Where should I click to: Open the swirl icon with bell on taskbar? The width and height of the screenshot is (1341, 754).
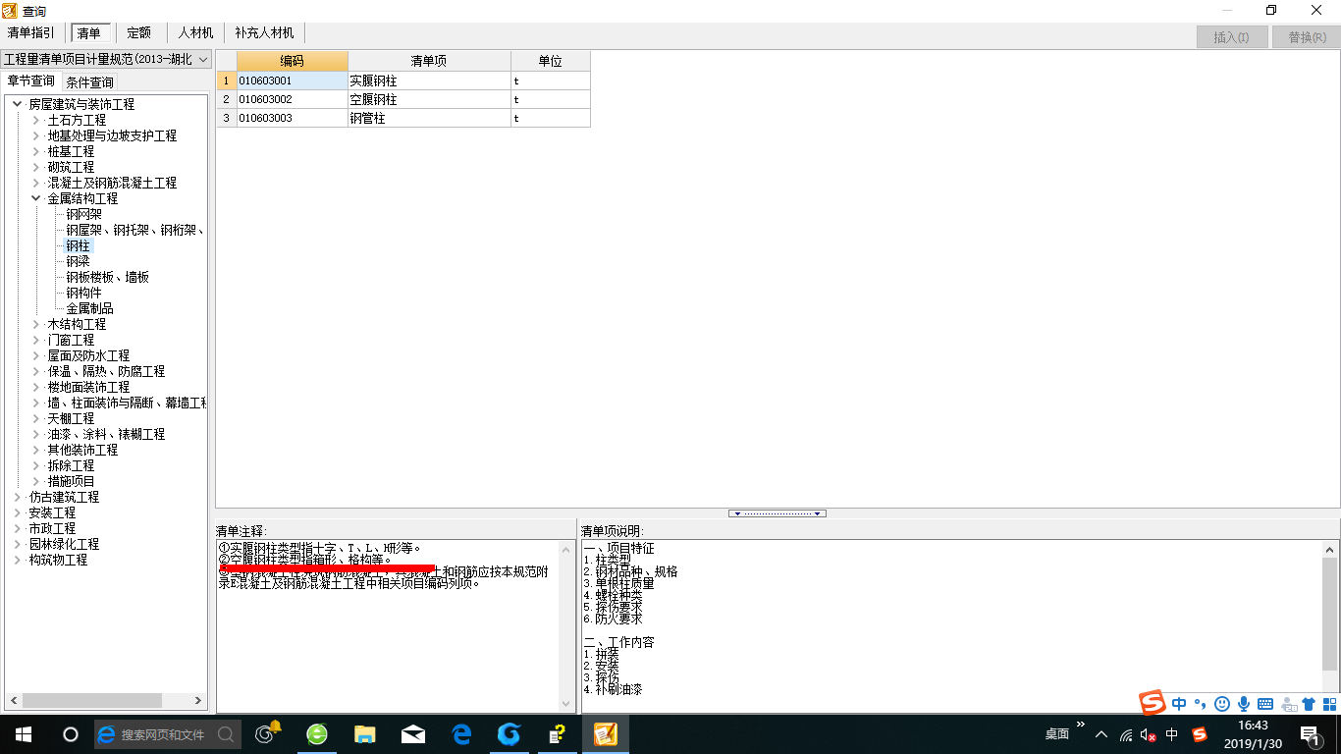(267, 733)
